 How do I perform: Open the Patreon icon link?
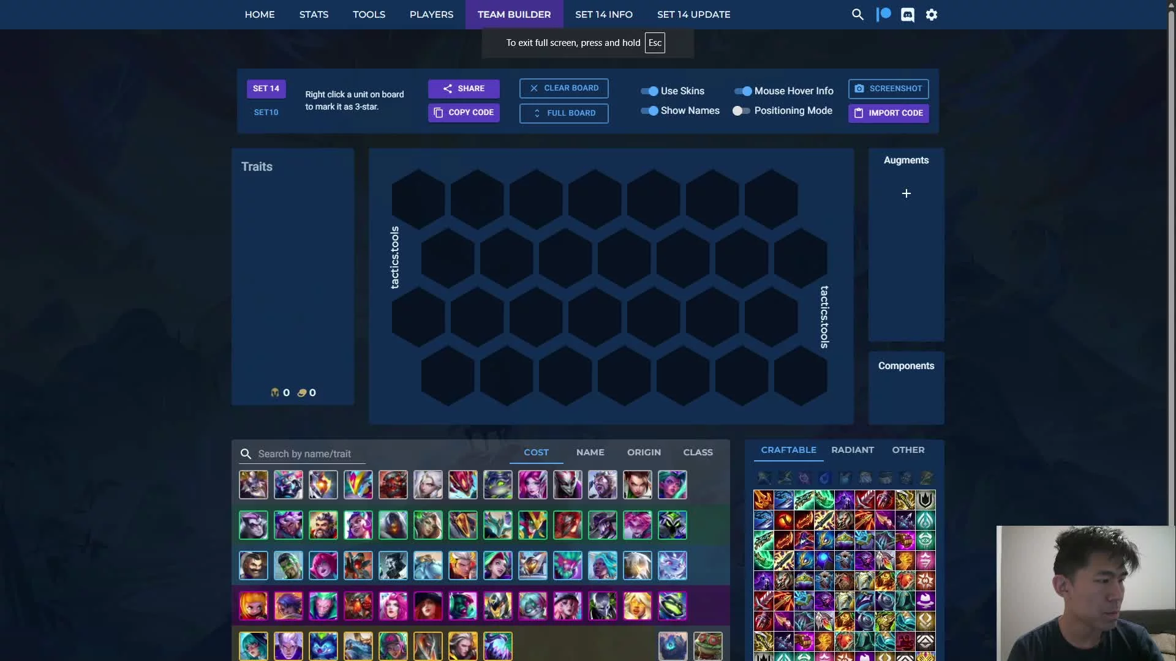(883, 15)
